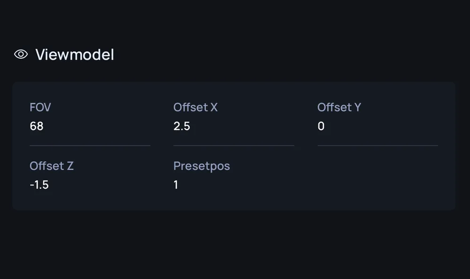The width and height of the screenshot is (470, 279).
Task: Select the Offset Y value 0
Action: point(321,126)
